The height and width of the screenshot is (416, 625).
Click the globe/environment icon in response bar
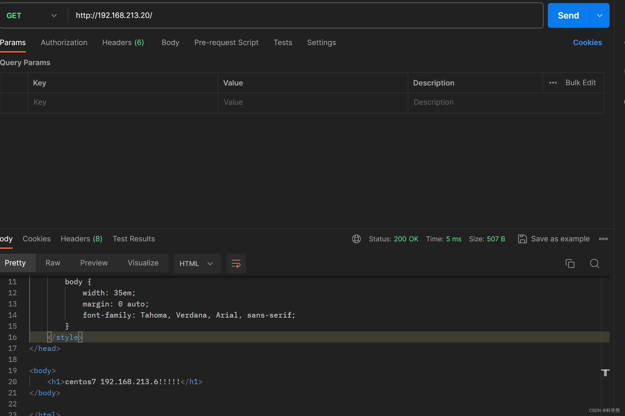(x=356, y=239)
